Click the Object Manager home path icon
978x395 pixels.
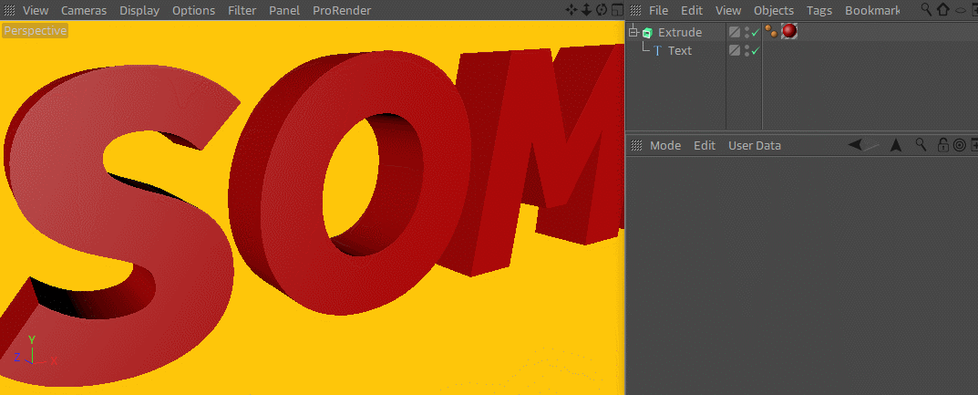943,10
